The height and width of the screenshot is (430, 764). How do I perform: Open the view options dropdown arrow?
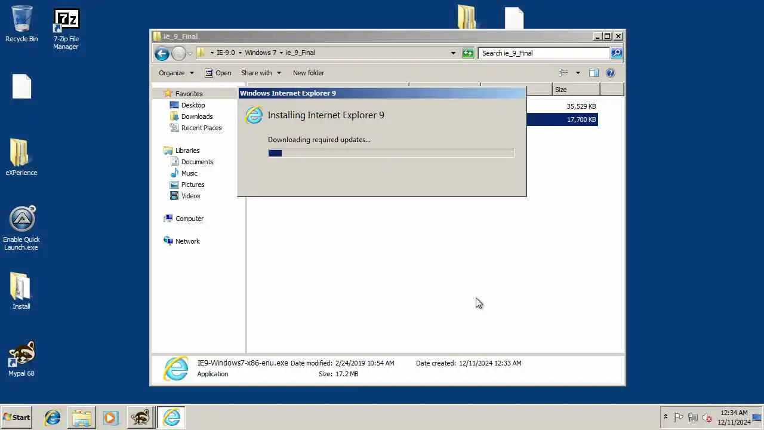(x=577, y=73)
